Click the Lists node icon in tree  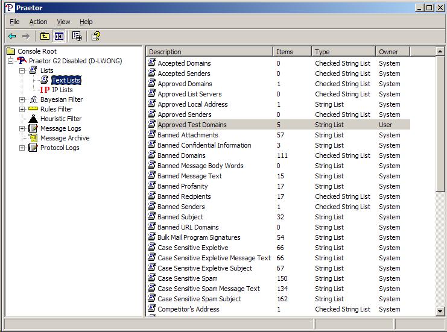tap(33, 70)
